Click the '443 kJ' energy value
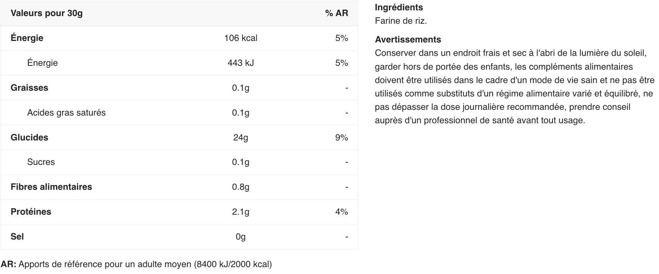 pos(241,63)
